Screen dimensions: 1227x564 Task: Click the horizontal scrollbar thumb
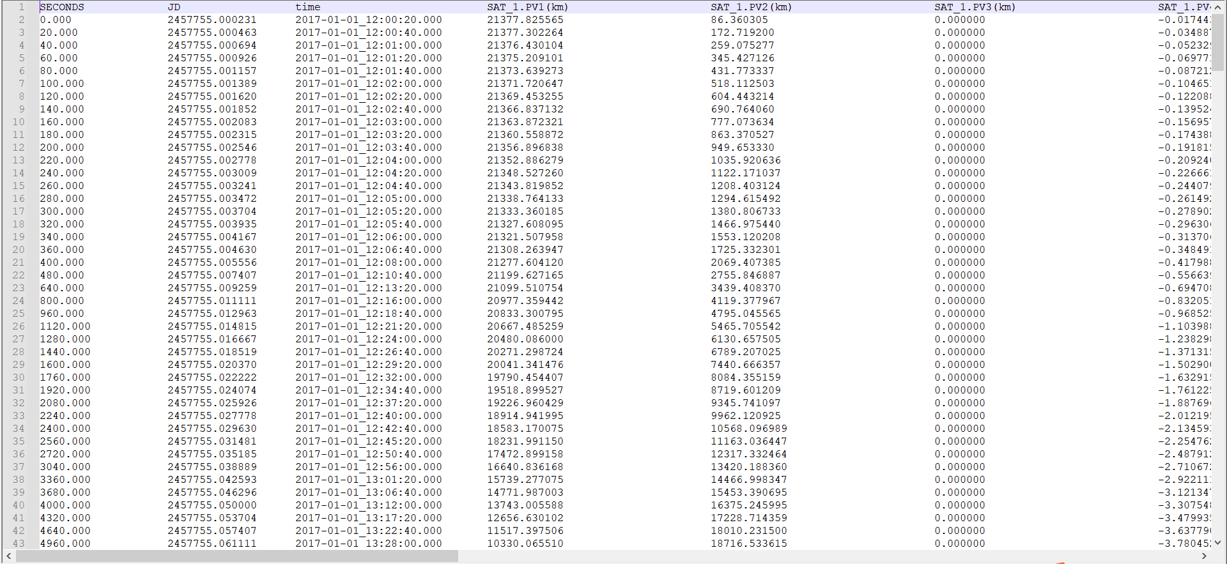click(236, 556)
